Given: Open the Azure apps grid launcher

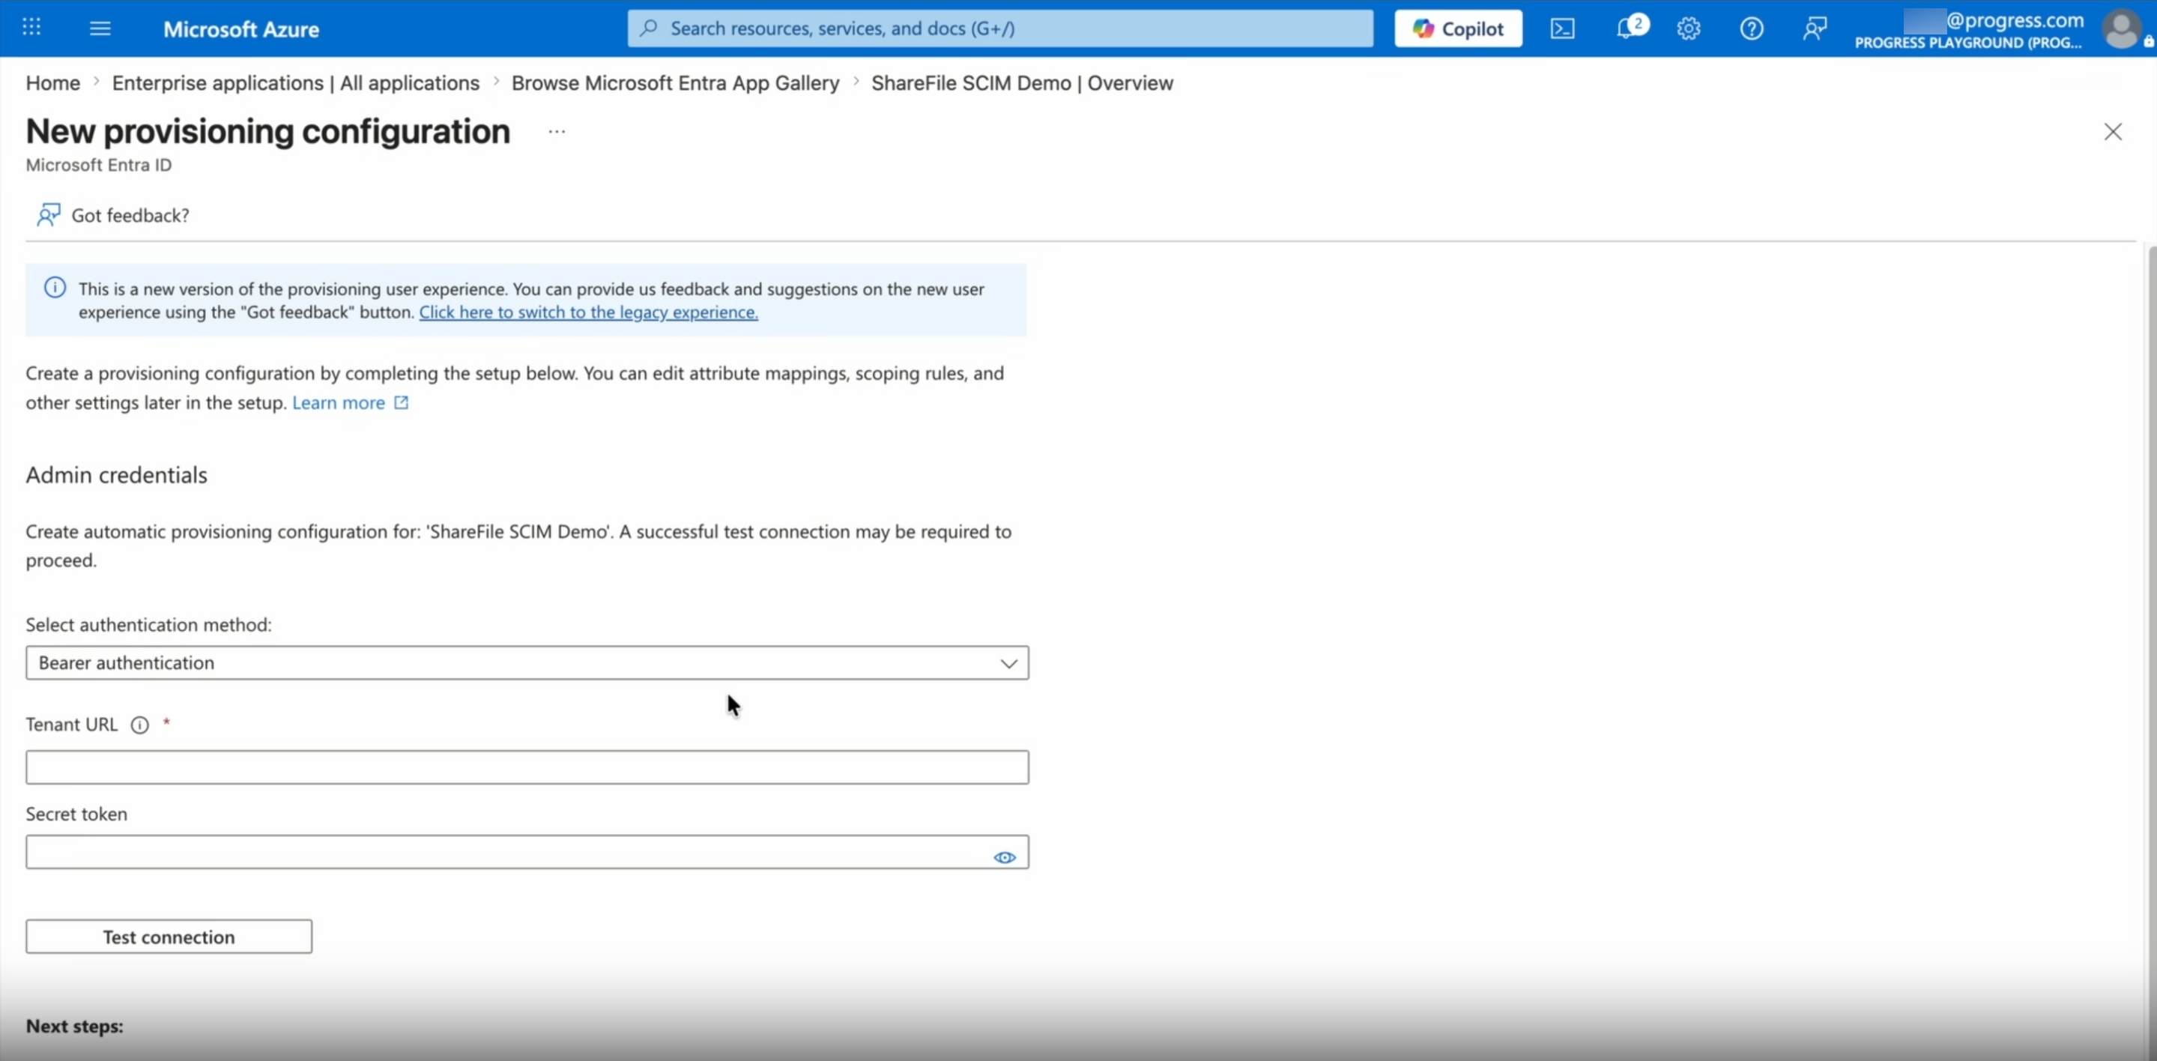Looking at the screenshot, I should [x=31, y=28].
